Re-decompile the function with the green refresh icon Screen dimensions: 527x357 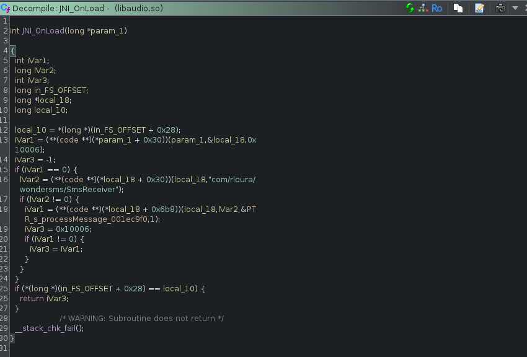(410, 8)
